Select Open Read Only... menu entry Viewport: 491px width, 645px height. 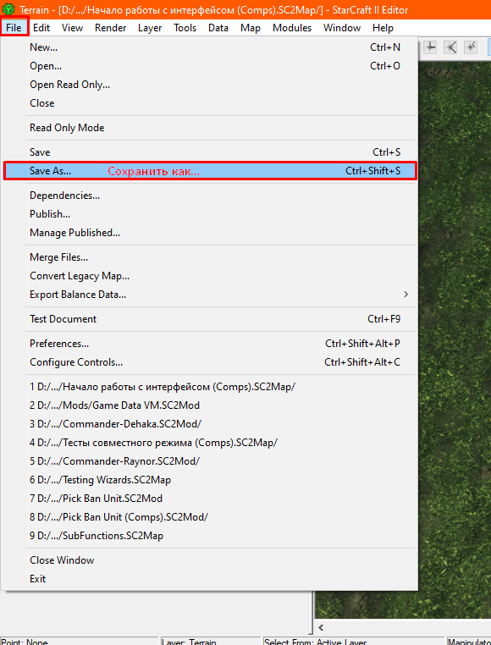(210, 85)
